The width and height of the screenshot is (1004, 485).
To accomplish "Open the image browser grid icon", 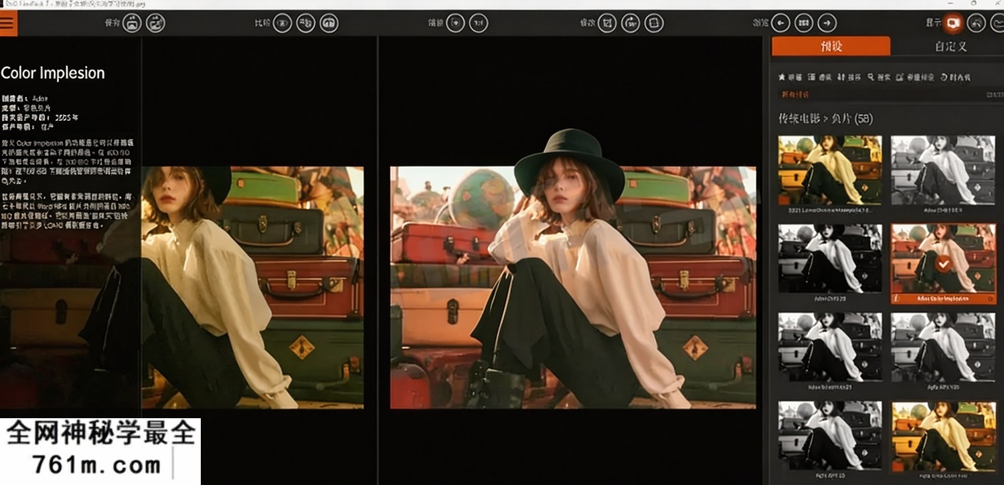I will (804, 23).
